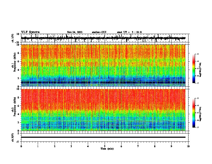Click the time axis tick label '0'
The image size is (212, 164).
click(x=21, y=146)
